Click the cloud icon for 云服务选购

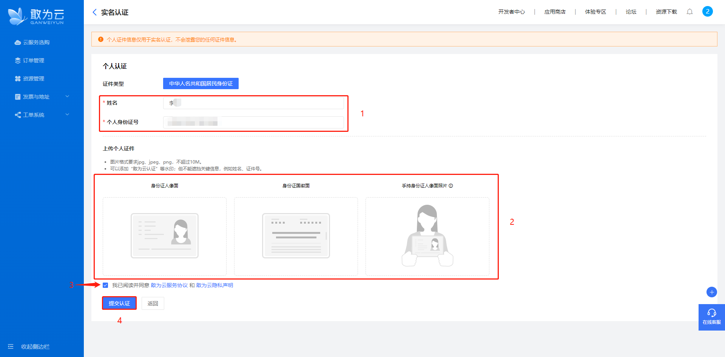pos(17,42)
